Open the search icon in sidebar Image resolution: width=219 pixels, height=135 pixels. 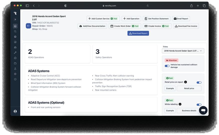(x=15, y=31)
